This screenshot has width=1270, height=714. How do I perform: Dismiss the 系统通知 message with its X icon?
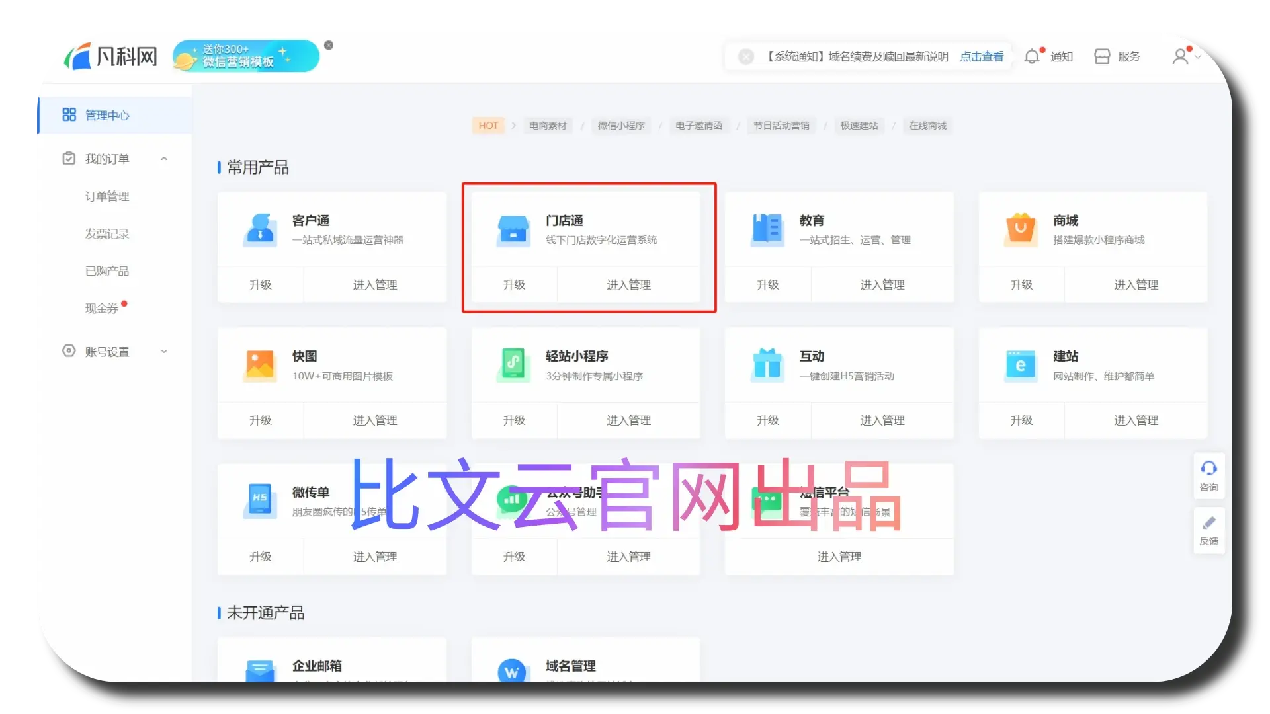click(x=746, y=57)
